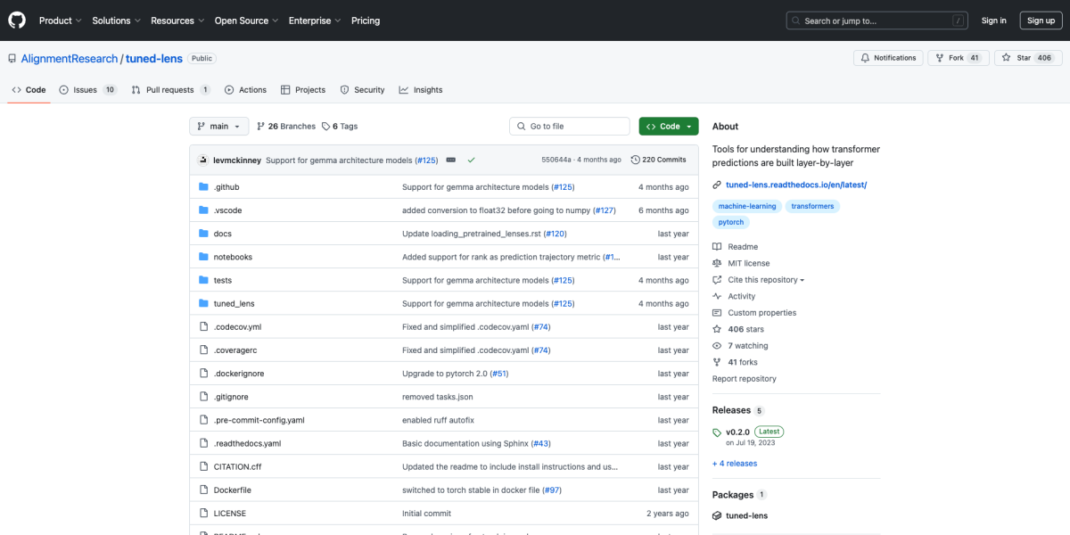Click the machine-learning topic tag
1070x535 pixels.
(x=747, y=206)
